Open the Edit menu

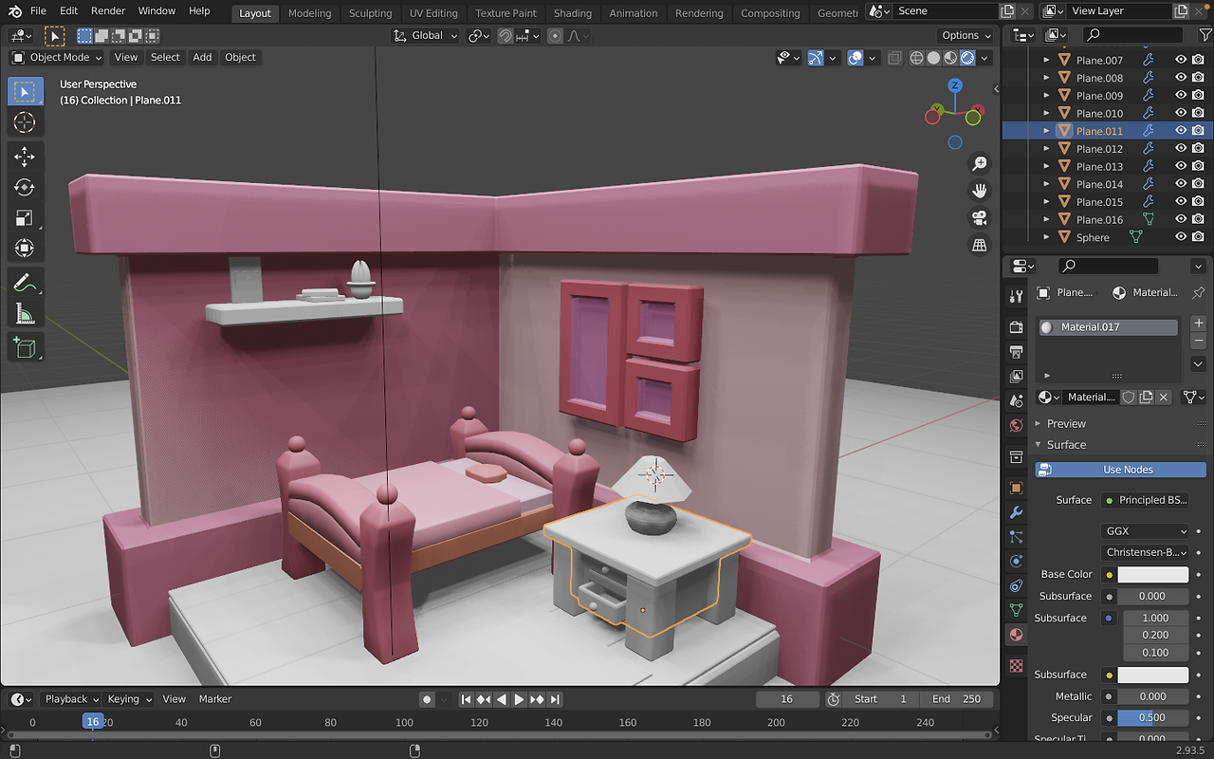click(x=68, y=10)
